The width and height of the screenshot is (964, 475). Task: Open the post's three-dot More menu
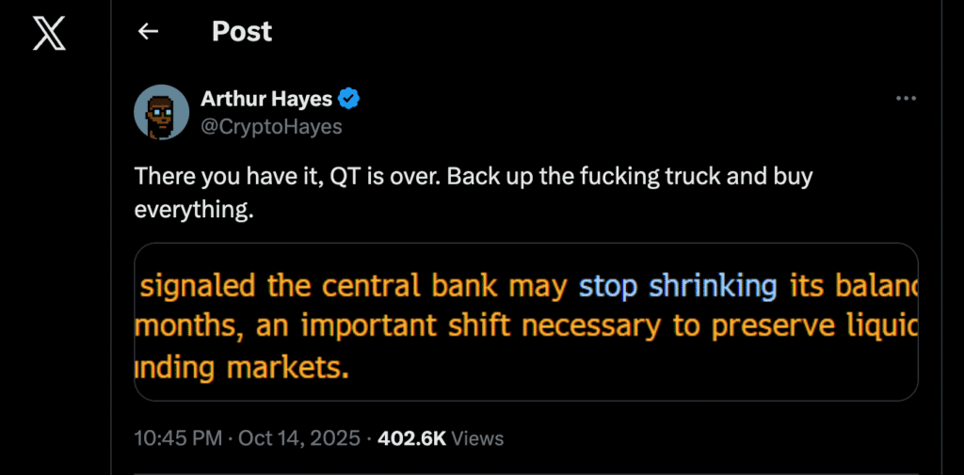click(x=906, y=99)
